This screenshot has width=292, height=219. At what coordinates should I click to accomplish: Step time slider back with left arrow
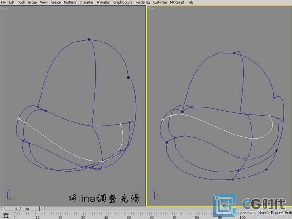pyautogui.click(x=2, y=209)
